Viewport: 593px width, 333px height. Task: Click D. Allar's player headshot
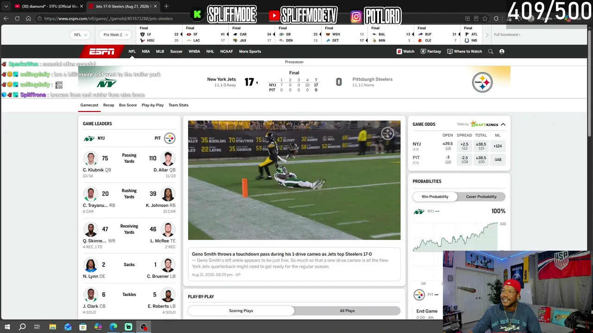pyautogui.click(x=168, y=158)
